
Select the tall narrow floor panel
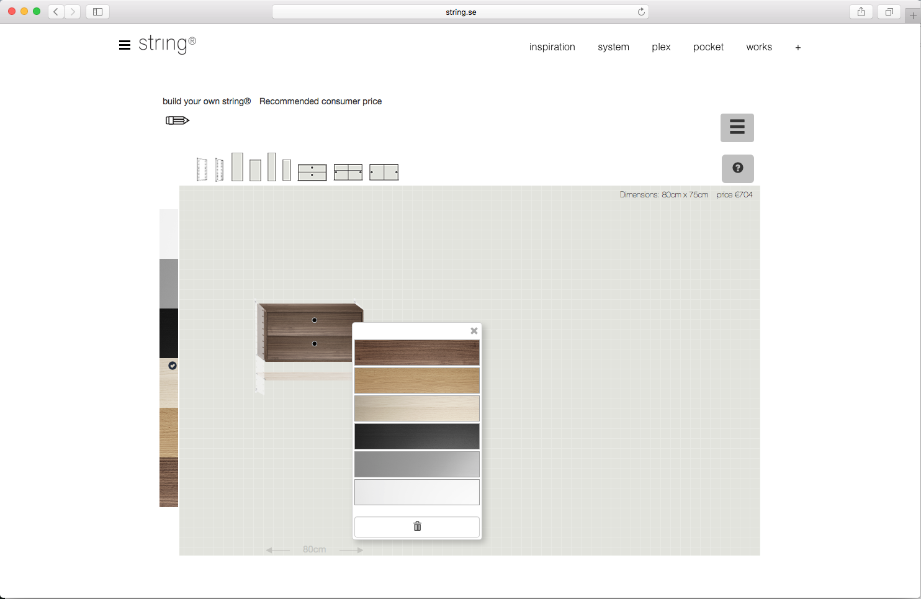pyautogui.click(x=272, y=167)
